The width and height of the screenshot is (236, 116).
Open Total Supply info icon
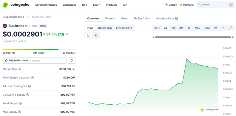(x=20, y=103)
